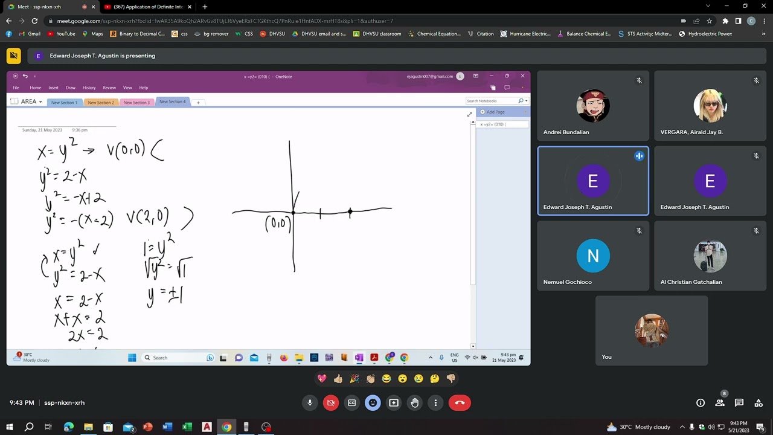Viewport: 773px width, 435px height.
Task: Send the sad face reaction
Action: [419, 379]
